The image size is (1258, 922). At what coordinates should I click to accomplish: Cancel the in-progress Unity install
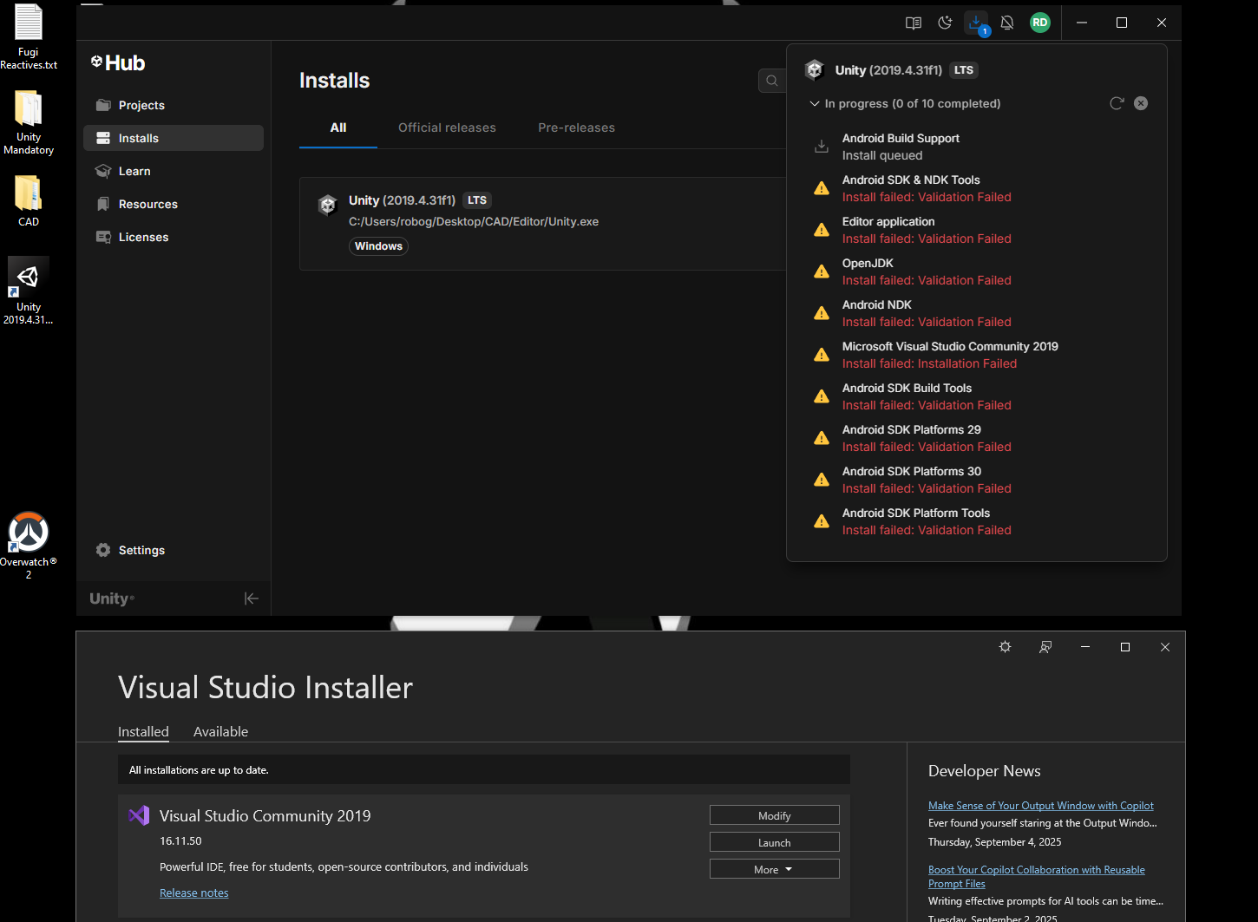click(1141, 103)
